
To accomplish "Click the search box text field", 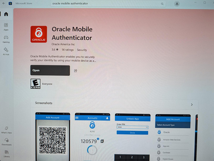I will (106, 3).
